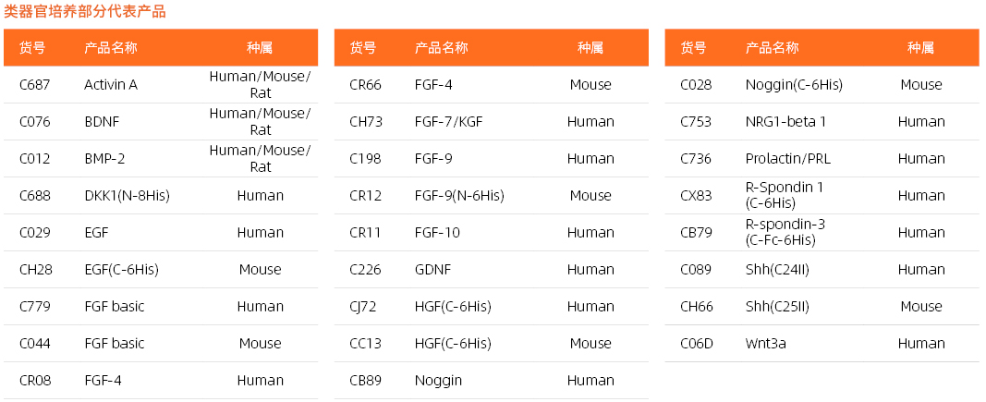Click the 类器官培养部分代表产品 heading
Screen dimensions: 986x402
[x=85, y=12]
